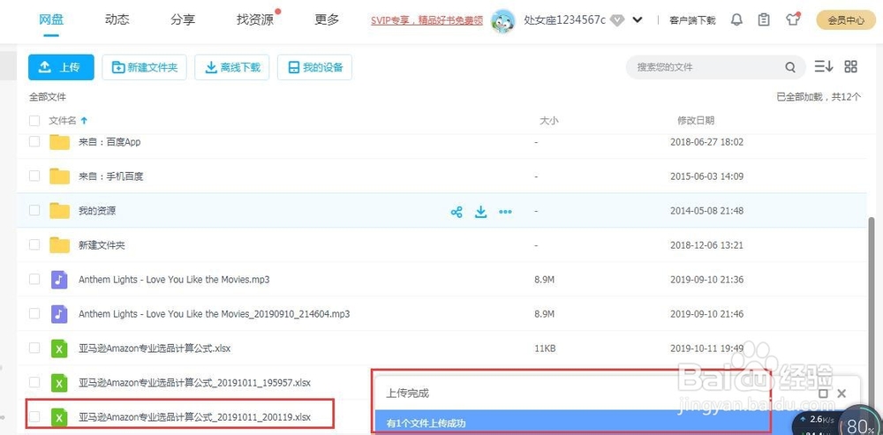This screenshot has width=883, height=435.
Task: Click the folder icon of 来自：手机百度
Action: click(x=59, y=176)
